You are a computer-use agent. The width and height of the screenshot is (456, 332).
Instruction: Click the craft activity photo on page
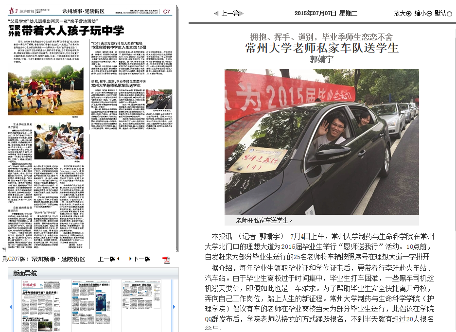(59, 141)
